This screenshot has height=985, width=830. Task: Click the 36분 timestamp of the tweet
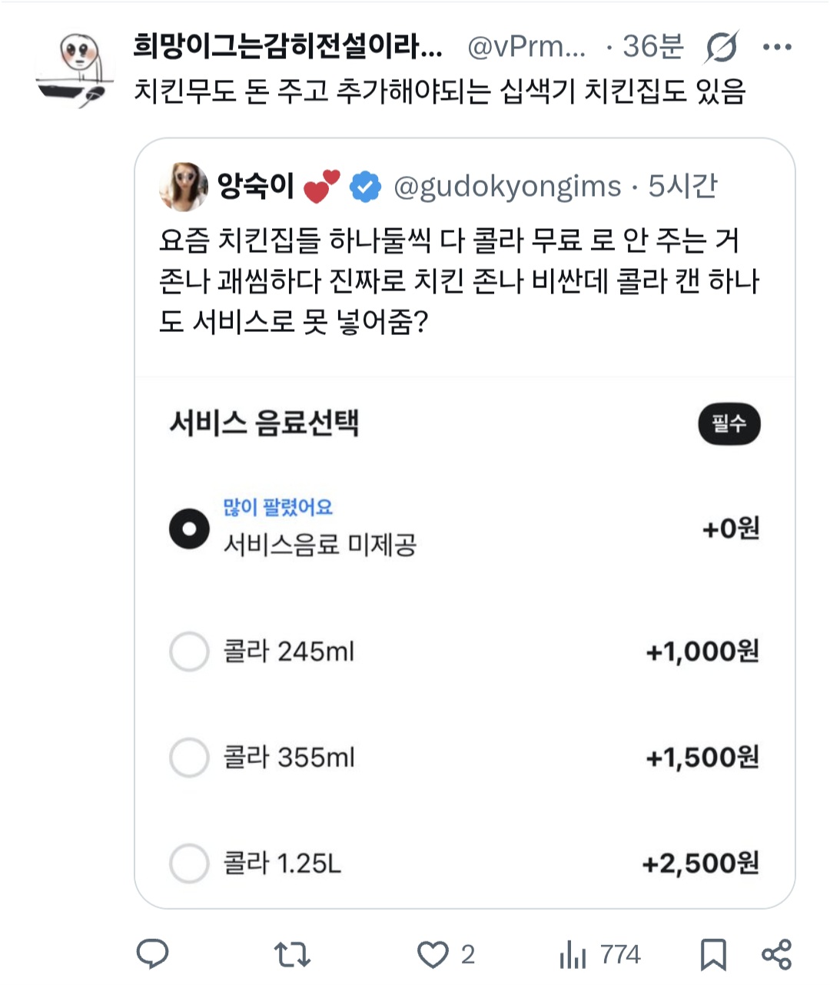tap(652, 47)
